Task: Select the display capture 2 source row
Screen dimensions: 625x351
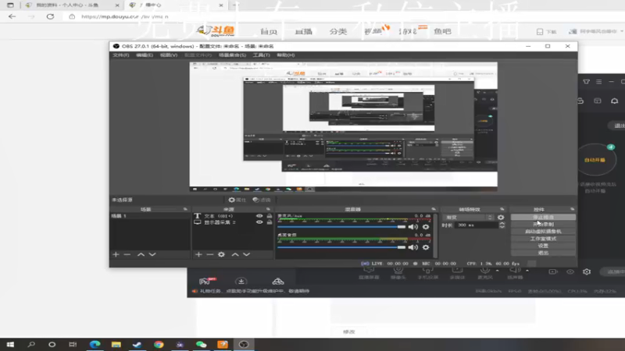Action: coord(233,222)
